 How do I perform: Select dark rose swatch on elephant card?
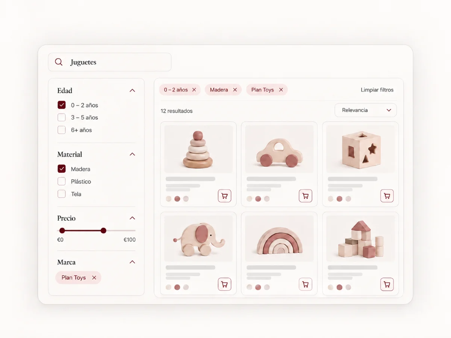coord(177,287)
